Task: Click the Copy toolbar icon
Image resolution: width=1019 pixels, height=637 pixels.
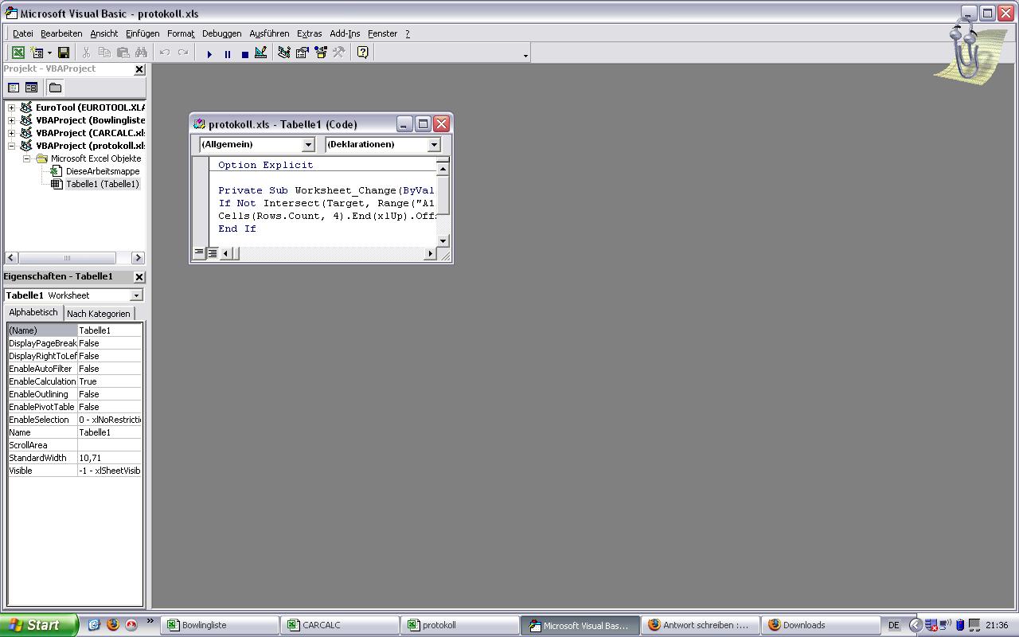Action: [x=104, y=53]
